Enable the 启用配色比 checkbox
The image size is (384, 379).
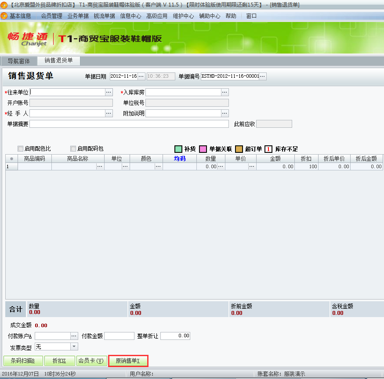pos(20,148)
